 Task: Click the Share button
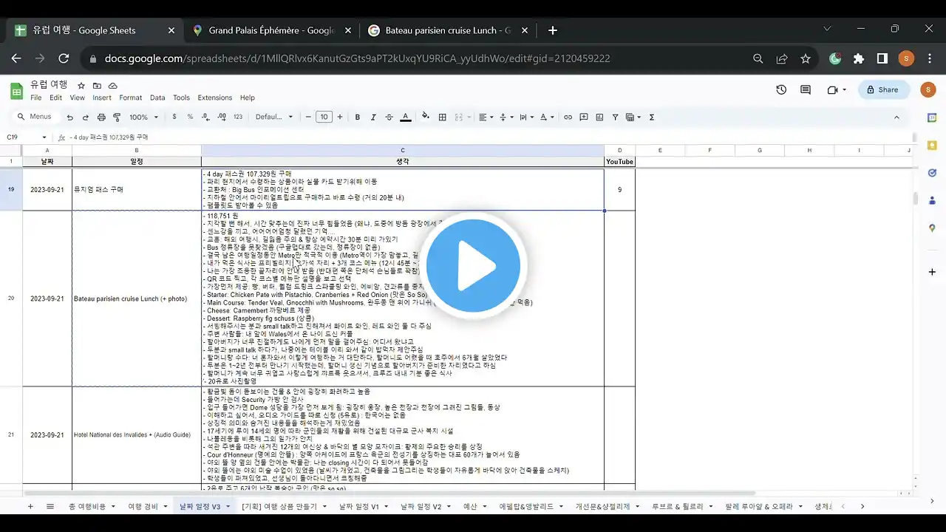tap(882, 90)
